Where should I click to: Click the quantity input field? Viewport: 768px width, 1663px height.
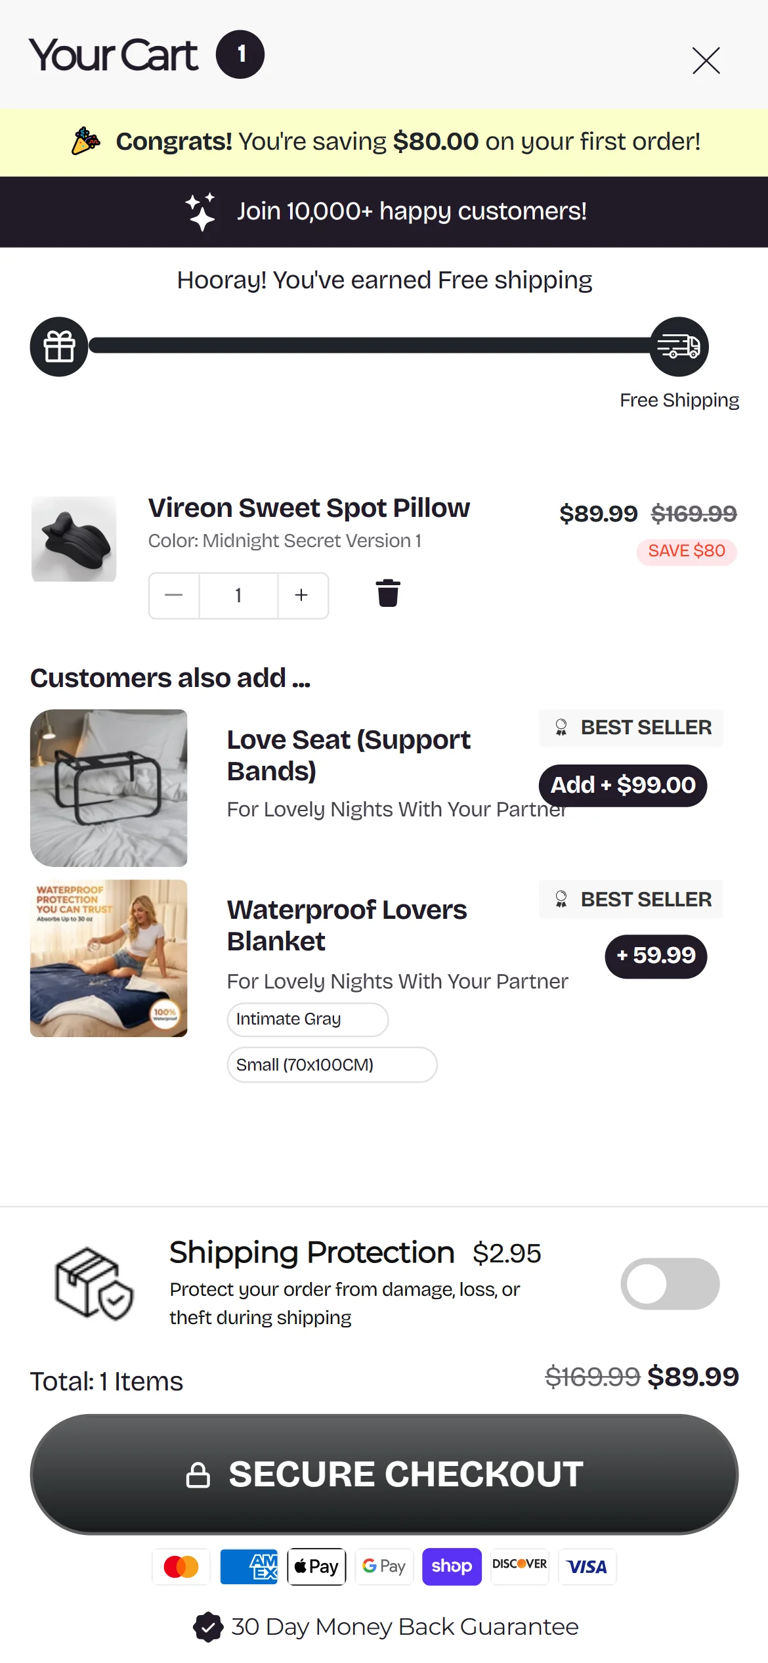pyautogui.click(x=238, y=595)
